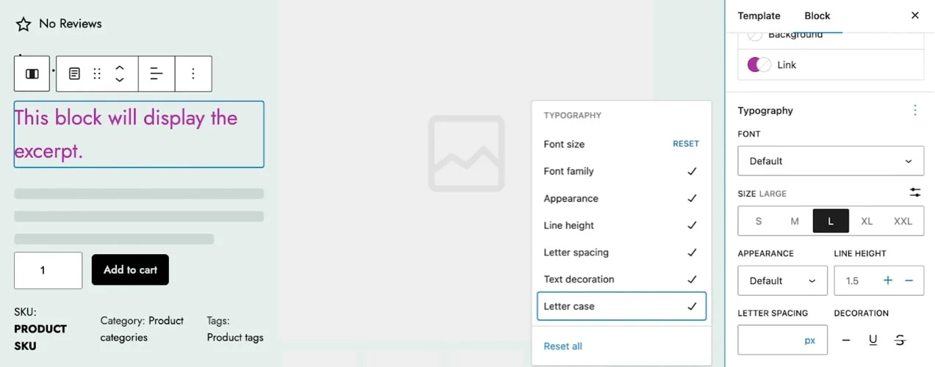Increase line height with plus
Image resolution: width=935 pixels, height=367 pixels.
(888, 280)
